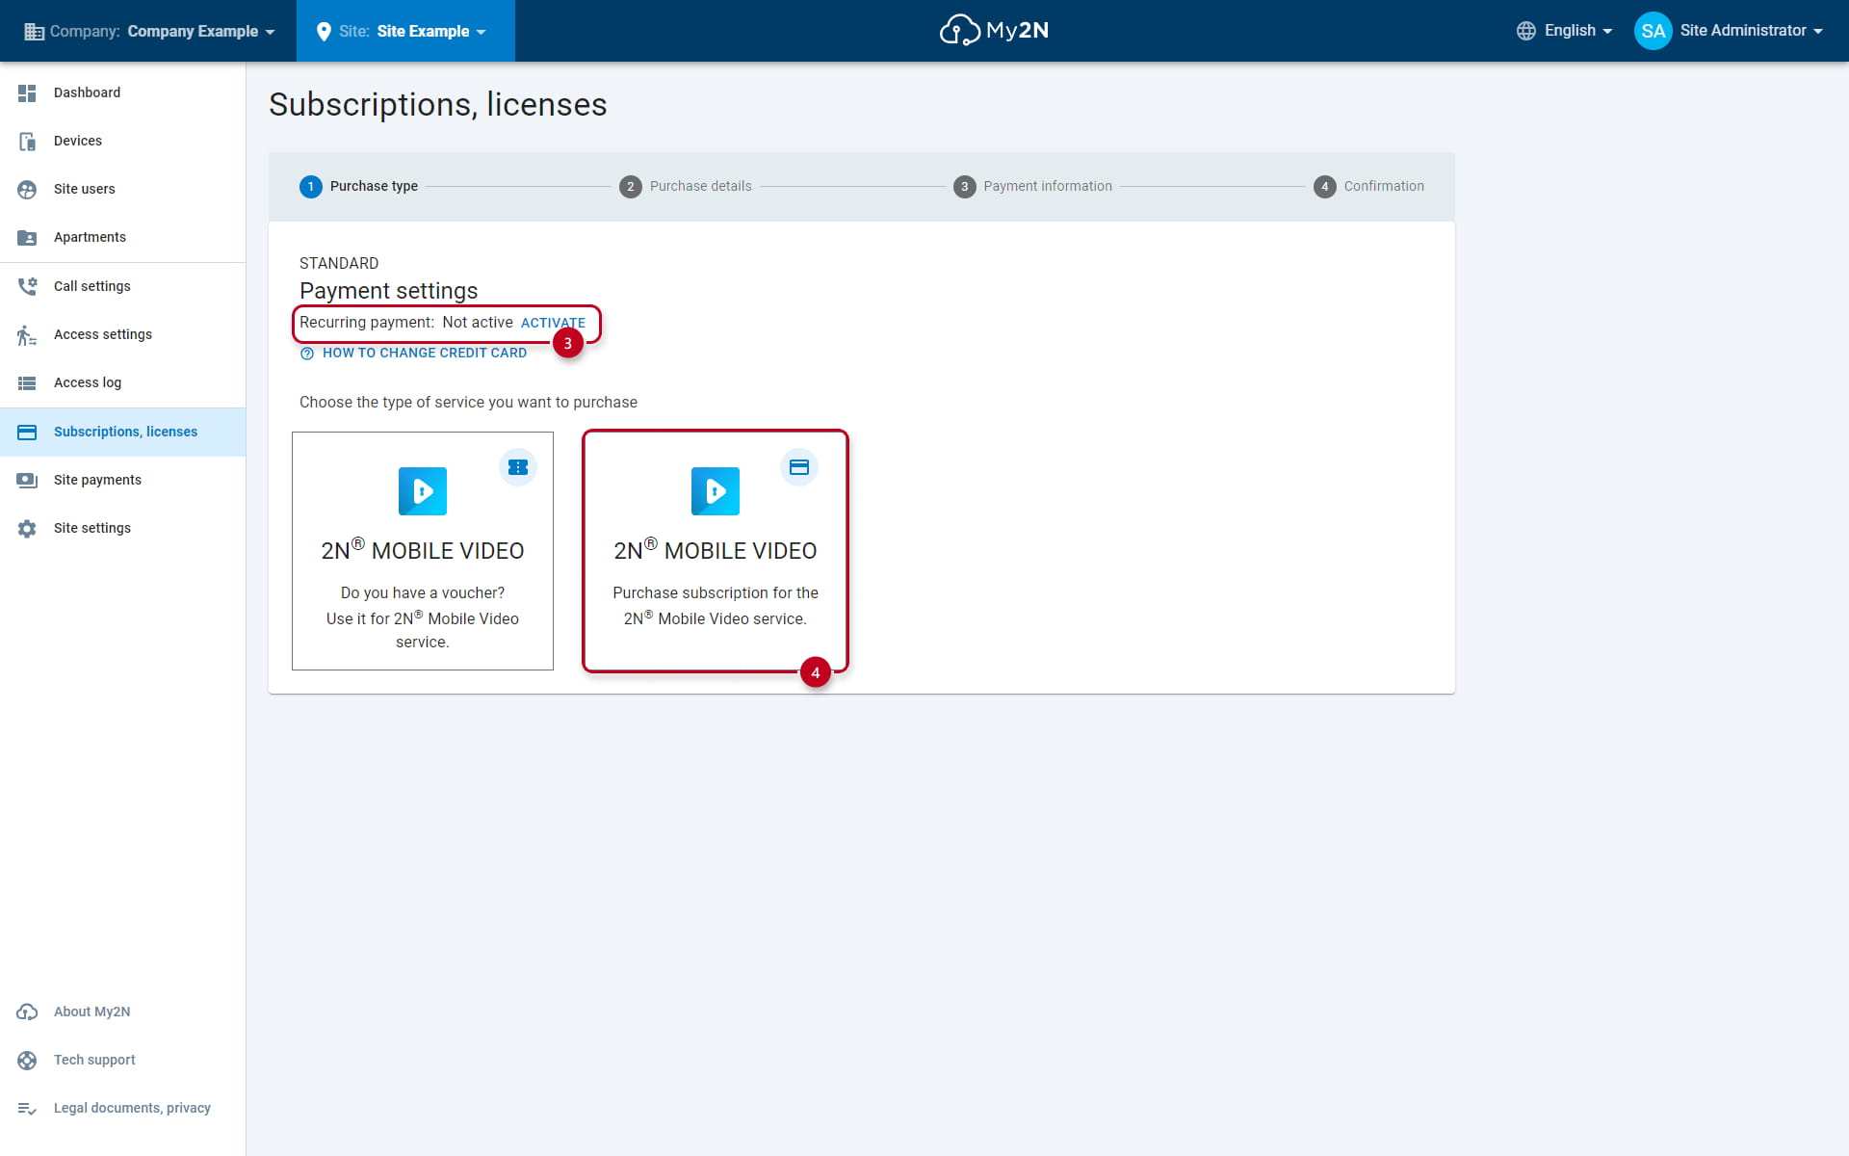Screen dimensions: 1849x1156
Task: Click the Legal documents checklist icon
Action: (x=27, y=1108)
